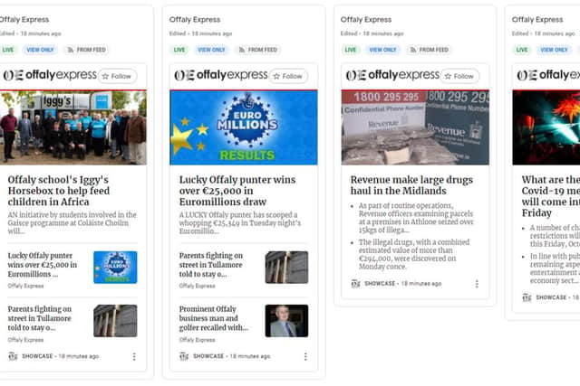Open the Covid-19 card nightclub lights image
This screenshot has width=580, height=386.
coord(546,127)
